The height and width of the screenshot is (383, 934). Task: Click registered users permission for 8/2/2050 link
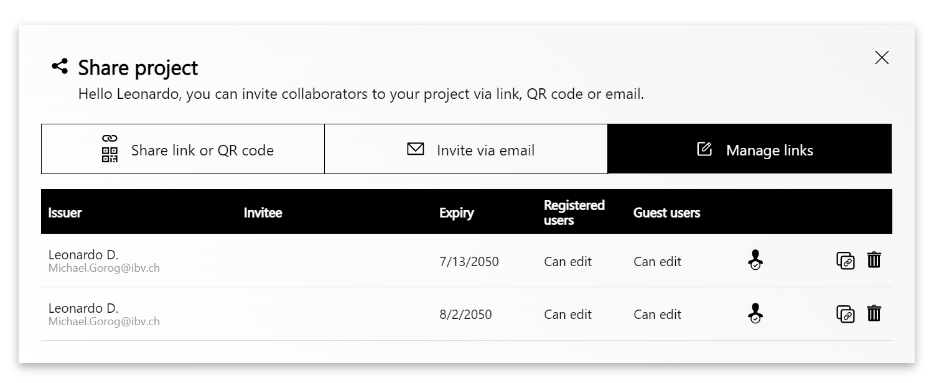tap(567, 315)
